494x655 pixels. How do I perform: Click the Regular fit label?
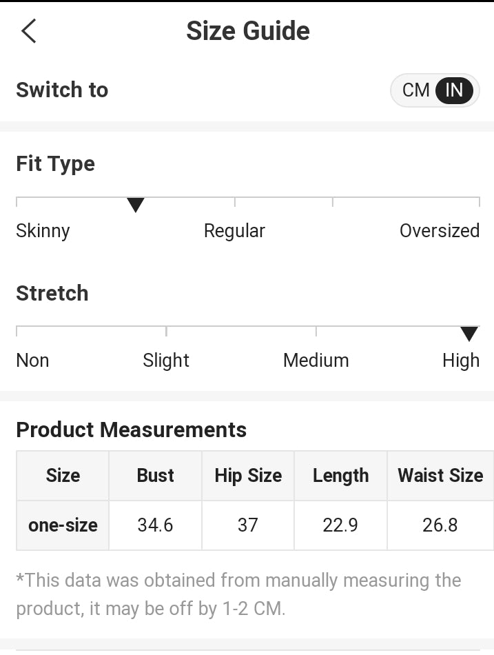[x=234, y=231]
